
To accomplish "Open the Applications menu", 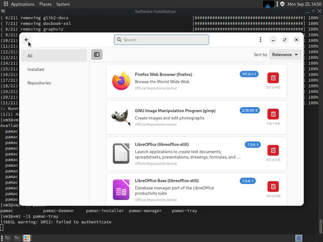I will (23, 4).
